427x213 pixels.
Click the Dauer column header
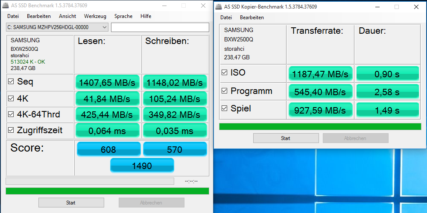tap(372, 31)
